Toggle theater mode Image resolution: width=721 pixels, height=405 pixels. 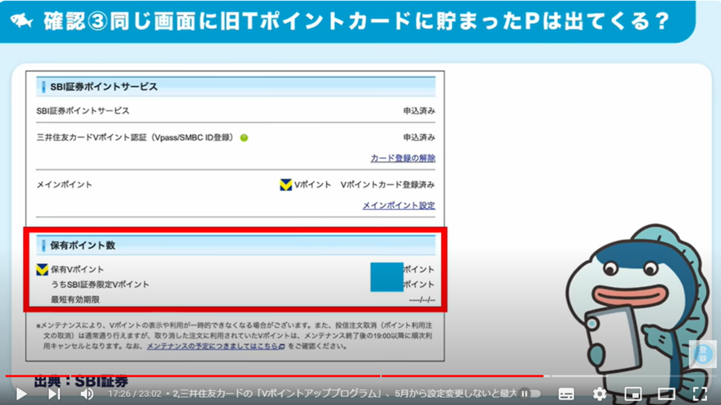click(x=666, y=394)
